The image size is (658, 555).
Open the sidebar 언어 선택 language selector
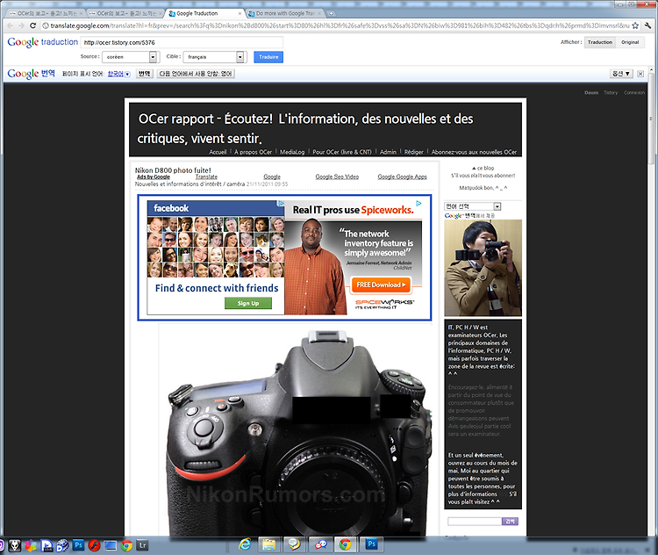click(x=473, y=206)
